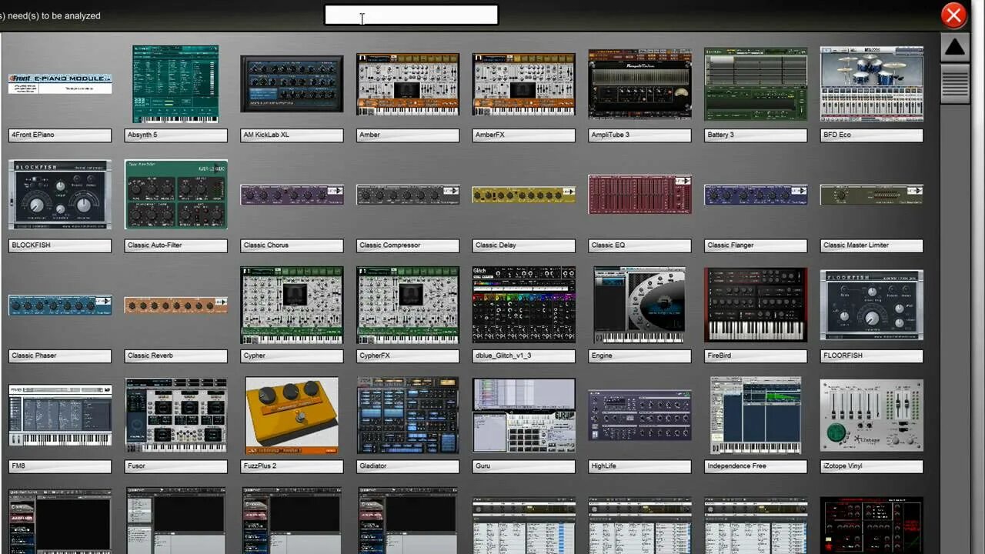985x554 pixels.
Task: Click the scroll-up arrow button
Action: (954, 48)
